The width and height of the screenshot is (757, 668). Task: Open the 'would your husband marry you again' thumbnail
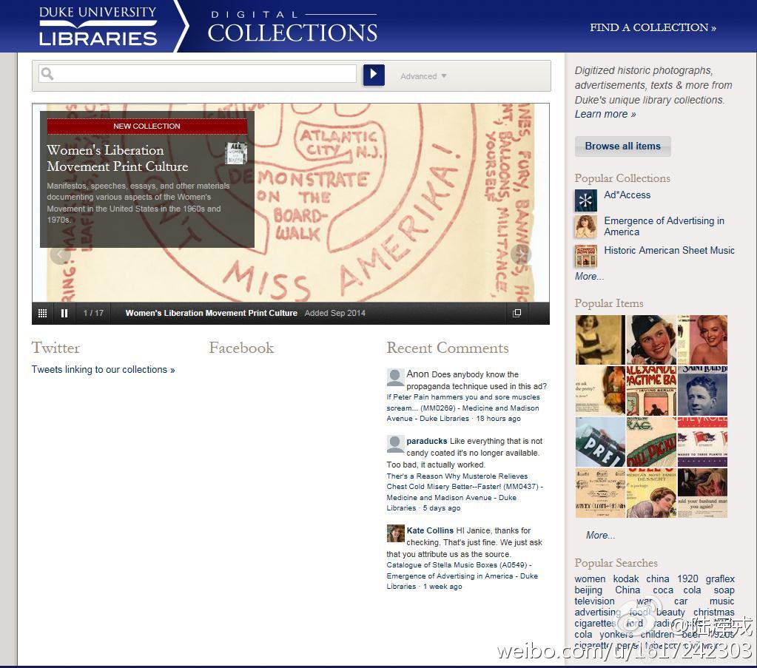(702, 493)
